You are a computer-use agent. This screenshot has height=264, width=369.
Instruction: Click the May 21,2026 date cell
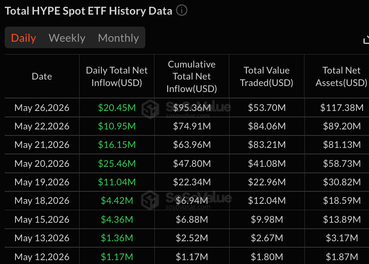pyautogui.click(x=42, y=144)
